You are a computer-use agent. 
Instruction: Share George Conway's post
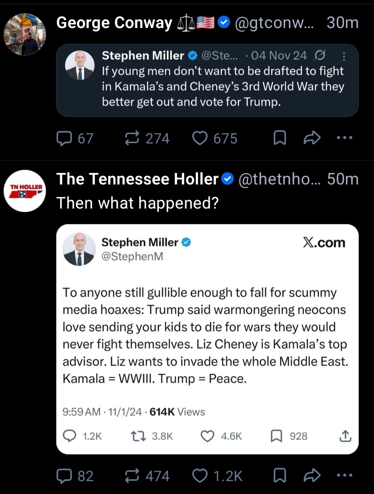coord(312,138)
